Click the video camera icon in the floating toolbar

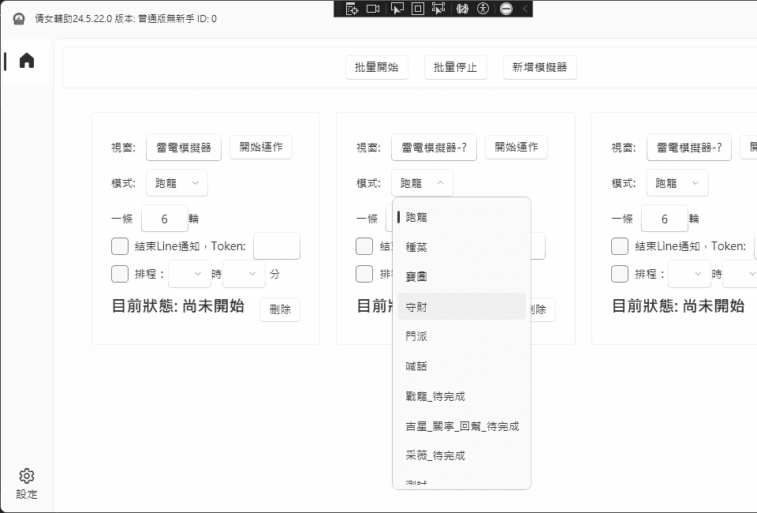pyautogui.click(x=371, y=9)
